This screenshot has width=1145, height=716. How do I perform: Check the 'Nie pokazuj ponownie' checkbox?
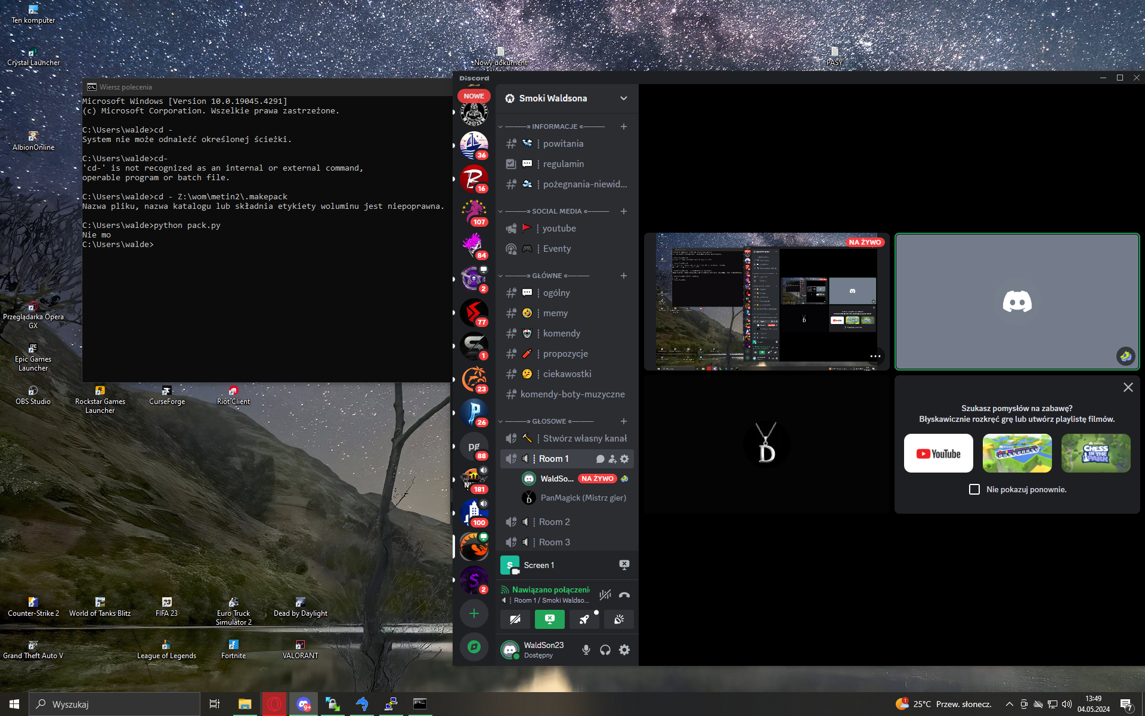coord(974,489)
